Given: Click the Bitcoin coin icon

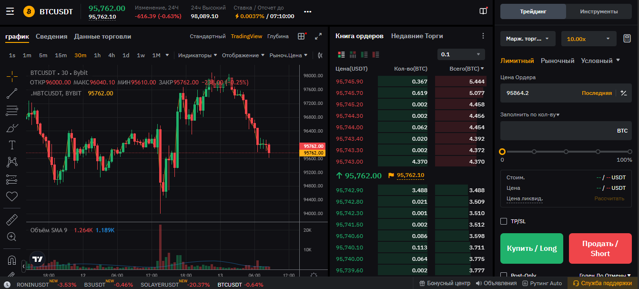Looking at the screenshot, I should tap(29, 11).
